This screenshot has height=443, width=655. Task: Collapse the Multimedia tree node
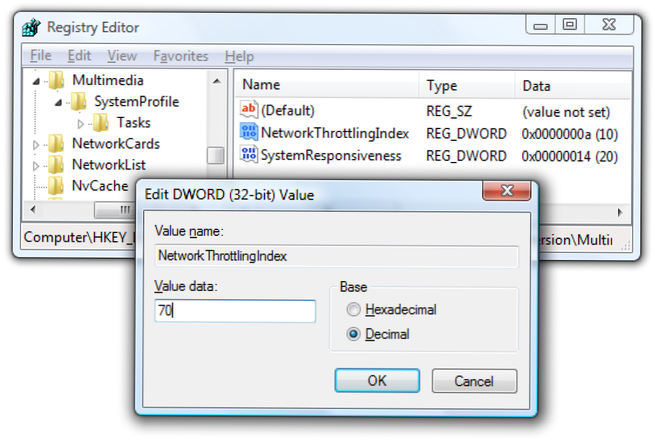pyautogui.click(x=36, y=81)
